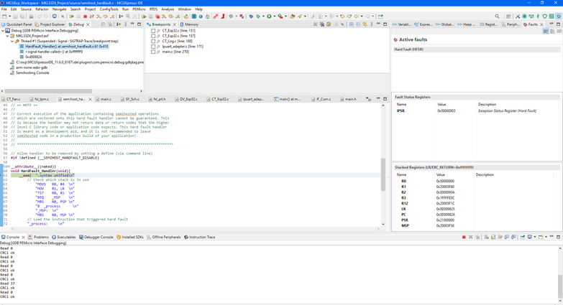
Task: Click the Open Perspective icon at top right
Action: click(x=508, y=16)
